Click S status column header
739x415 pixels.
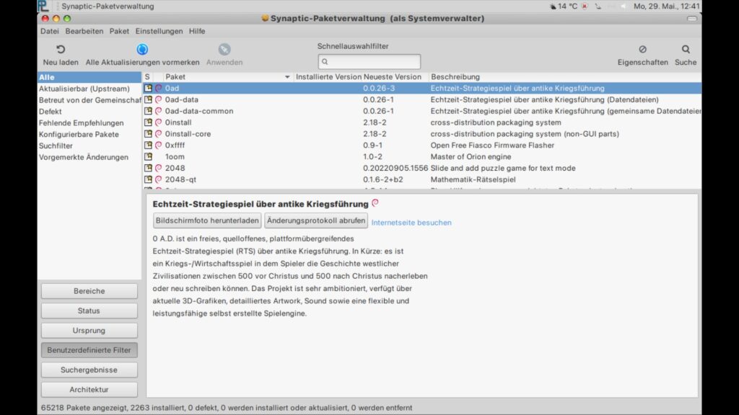point(147,76)
